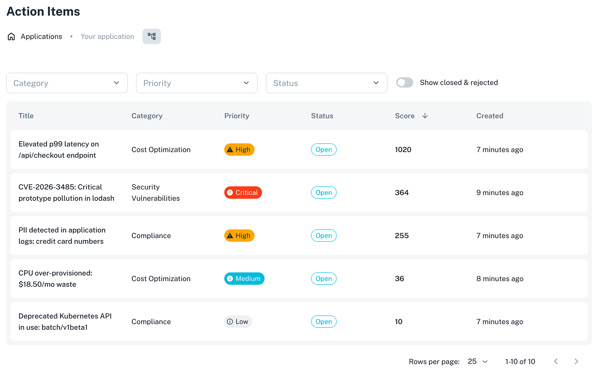The width and height of the screenshot is (600, 382).
Task: Click the previous page chevron
Action: tap(556, 361)
